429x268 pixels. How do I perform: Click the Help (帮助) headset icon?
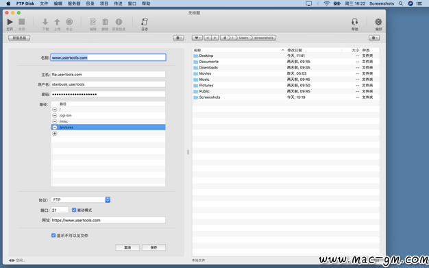(354, 22)
